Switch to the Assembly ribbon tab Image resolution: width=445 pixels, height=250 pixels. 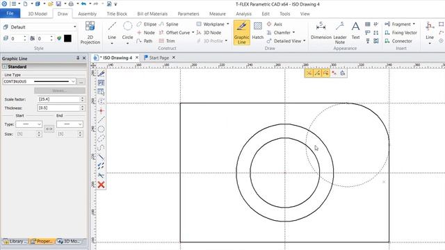87,14
